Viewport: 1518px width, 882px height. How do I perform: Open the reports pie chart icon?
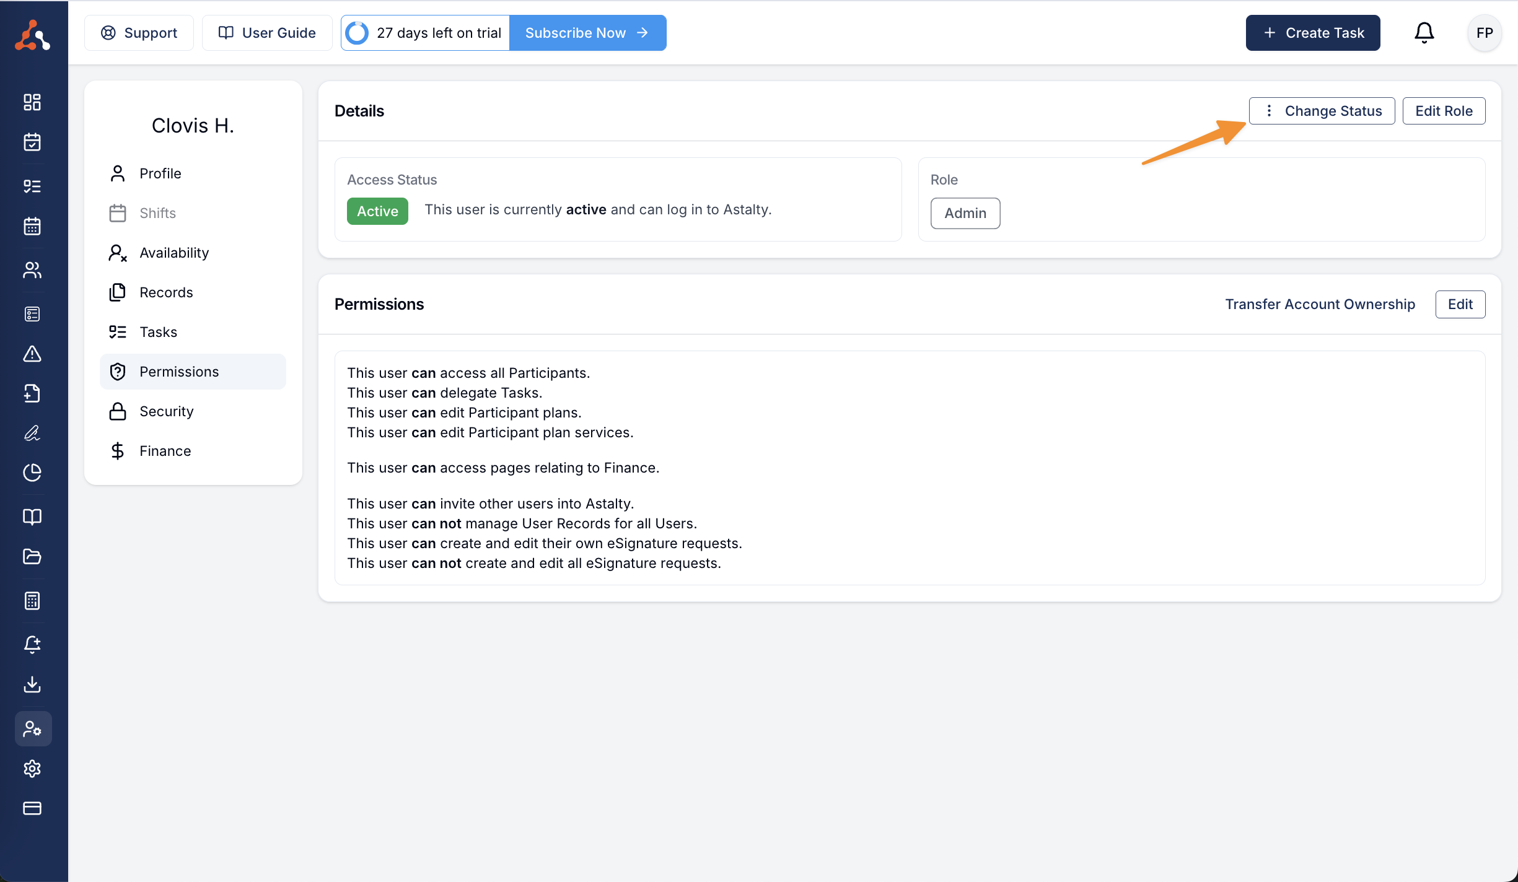tap(32, 473)
